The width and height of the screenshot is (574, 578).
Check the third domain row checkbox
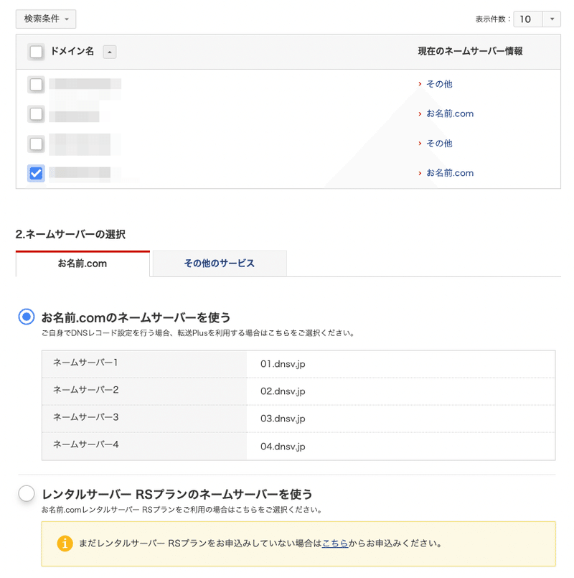36,144
